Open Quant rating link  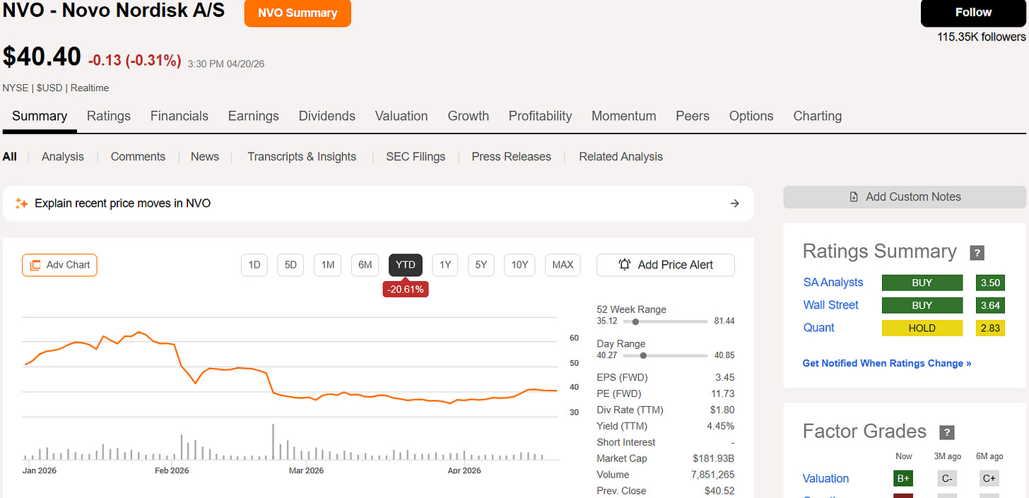[x=819, y=328]
